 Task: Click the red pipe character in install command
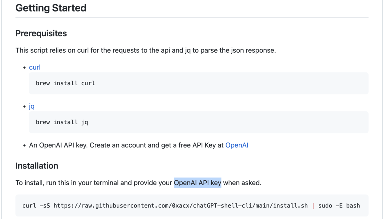click(x=313, y=206)
